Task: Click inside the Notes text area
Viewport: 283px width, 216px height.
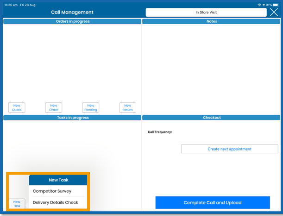Action: pyautogui.click(x=211, y=69)
